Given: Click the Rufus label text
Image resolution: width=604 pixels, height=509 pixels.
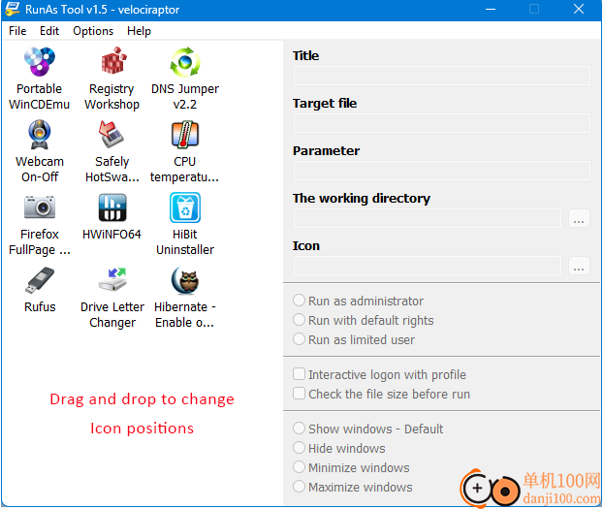Looking at the screenshot, I should coord(40,307).
